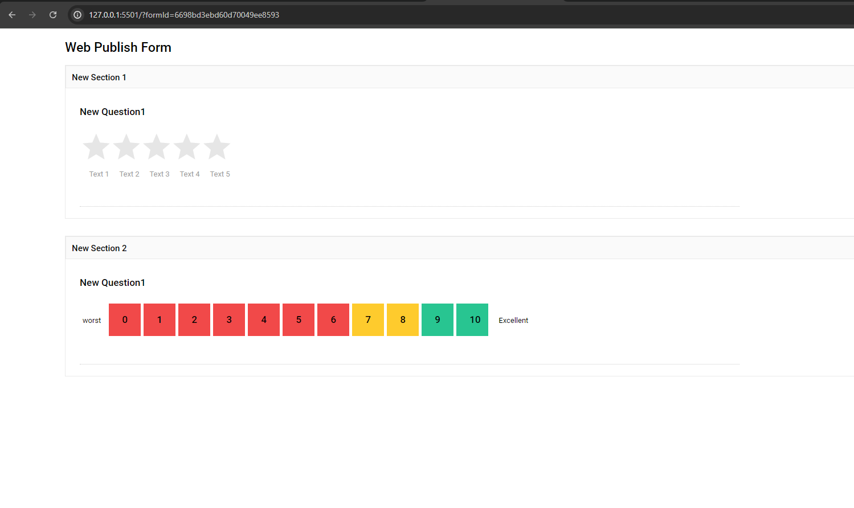The width and height of the screenshot is (854, 508).
Task: Reload the page with refresh icon
Action: click(53, 15)
